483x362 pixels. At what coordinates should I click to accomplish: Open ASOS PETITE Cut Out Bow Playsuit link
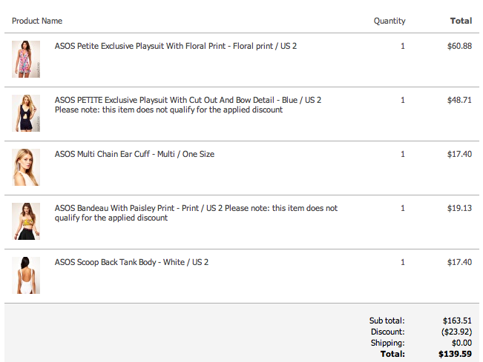click(x=188, y=100)
